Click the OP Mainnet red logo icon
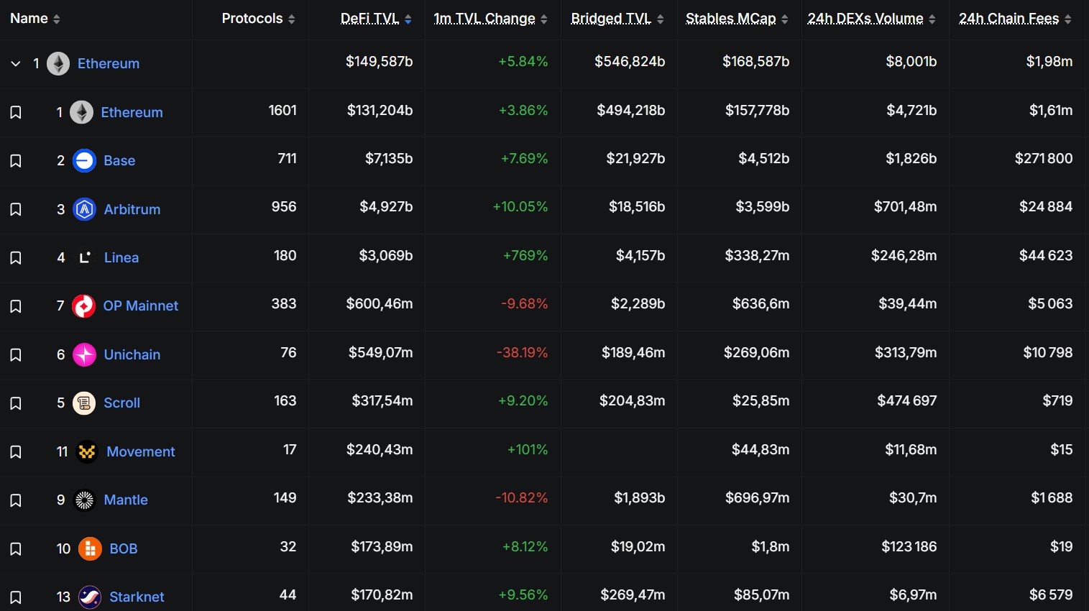This screenshot has height=611, width=1089. click(x=84, y=306)
